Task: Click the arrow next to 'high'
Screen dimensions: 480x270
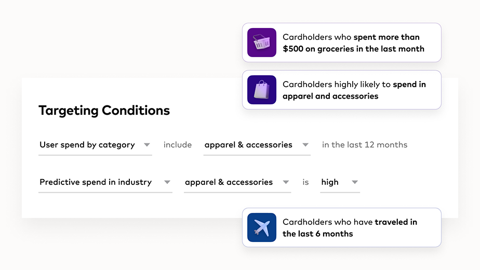Action: pos(355,183)
